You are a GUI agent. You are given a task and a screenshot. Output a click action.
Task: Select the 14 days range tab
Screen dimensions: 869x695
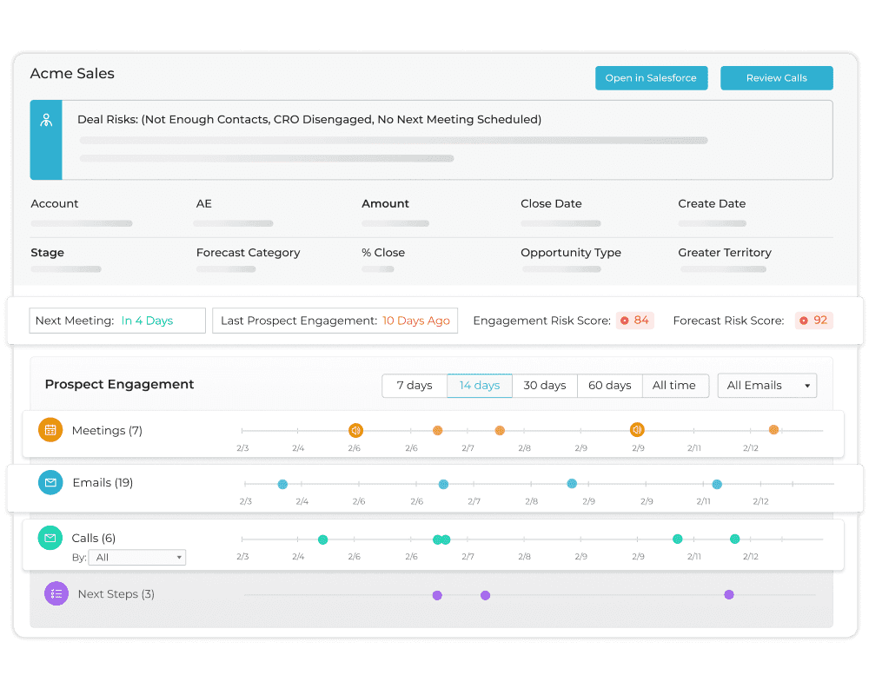(480, 386)
